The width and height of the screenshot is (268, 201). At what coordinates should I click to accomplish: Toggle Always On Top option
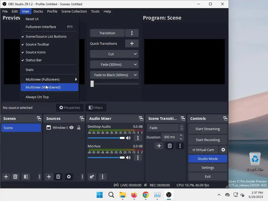49,97
